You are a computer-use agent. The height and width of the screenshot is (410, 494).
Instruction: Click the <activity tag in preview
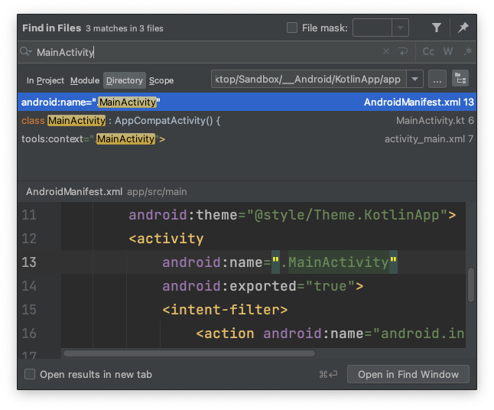pos(166,239)
